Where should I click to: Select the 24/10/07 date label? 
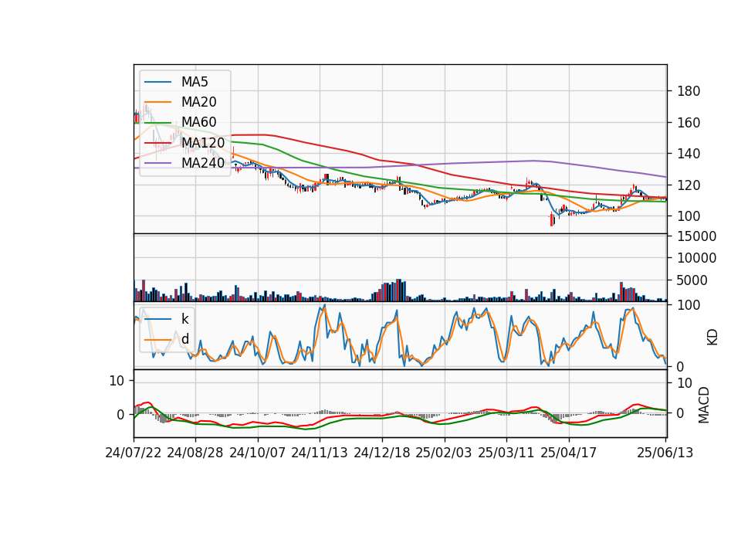258,453
